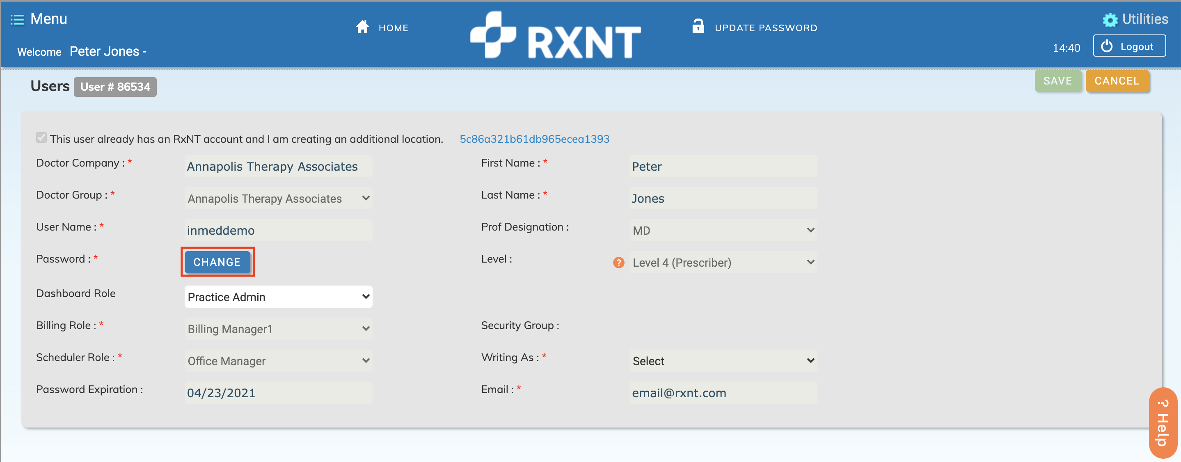Click the Last Name field Jones
This screenshot has height=462, width=1181.
(723, 199)
